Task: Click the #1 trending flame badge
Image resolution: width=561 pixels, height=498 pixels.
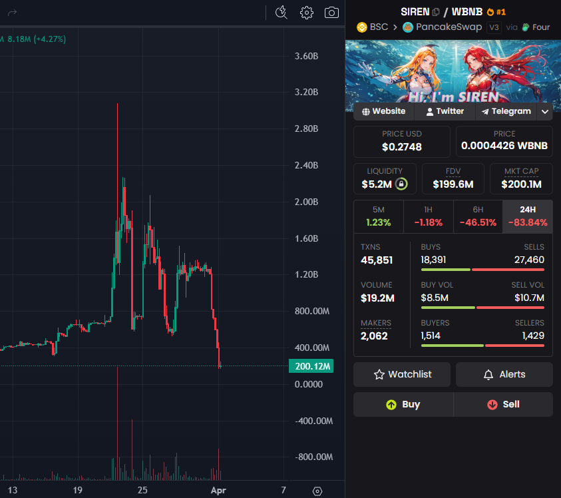Action: (x=496, y=12)
